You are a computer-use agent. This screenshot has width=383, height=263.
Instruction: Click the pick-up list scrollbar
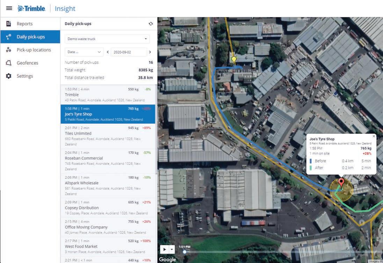[156, 130]
